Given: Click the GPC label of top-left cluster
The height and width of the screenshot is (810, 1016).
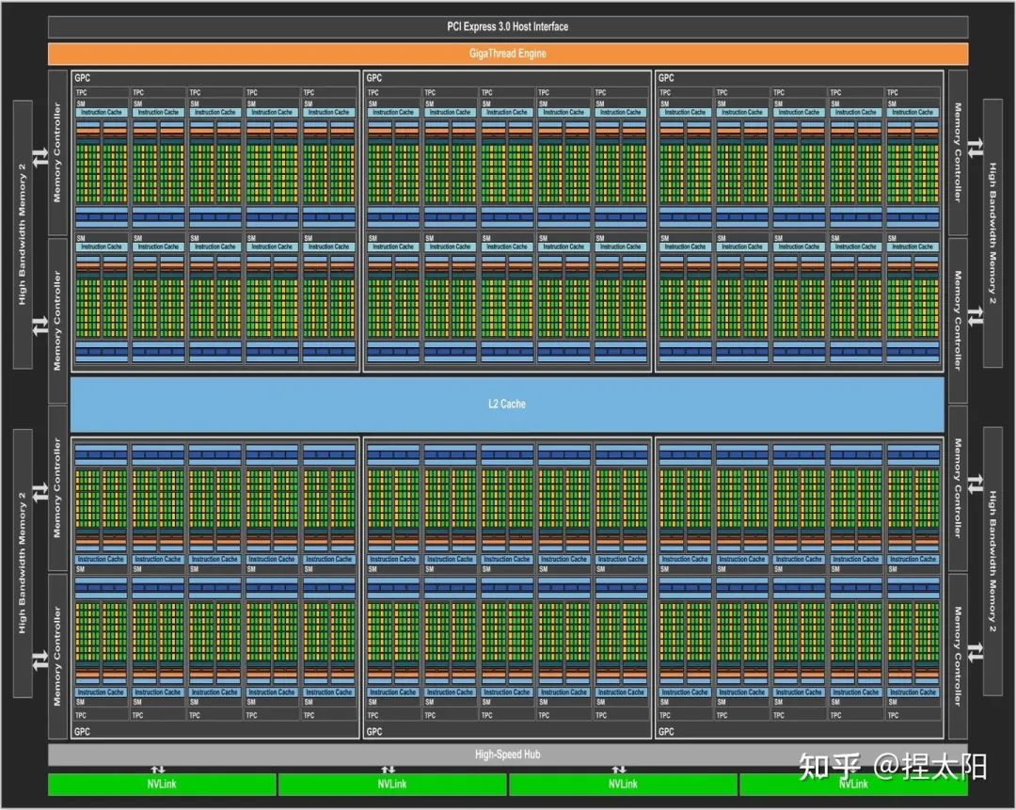Looking at the screenshot, I should tap(82, 78).
